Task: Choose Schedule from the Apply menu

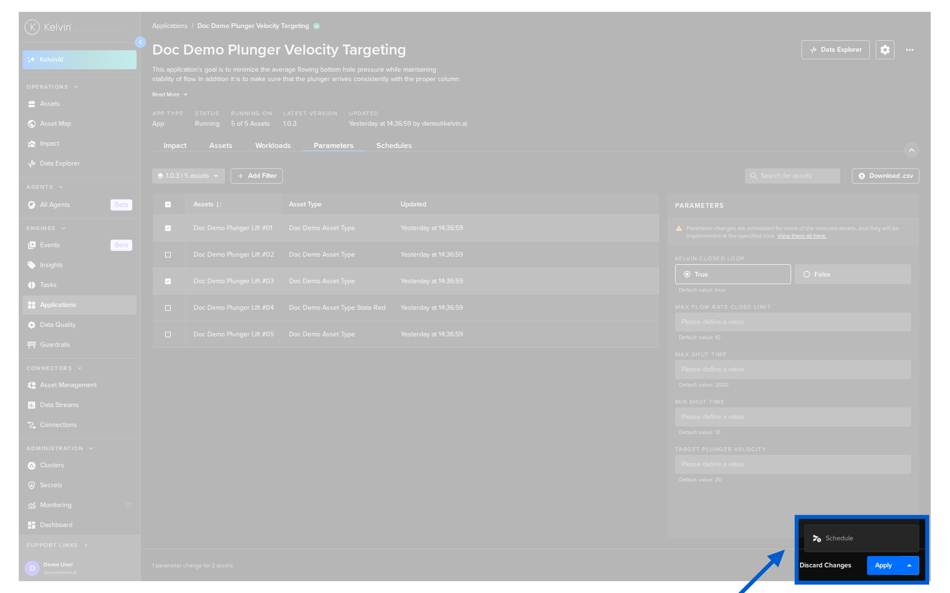Action: pyautogui.click(x=861, y=538)
